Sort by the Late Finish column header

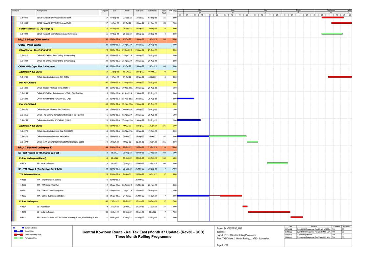pyautogui.click(x=152, y=11)
